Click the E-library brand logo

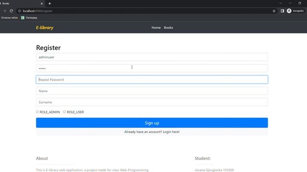click(x=45, y=28)
